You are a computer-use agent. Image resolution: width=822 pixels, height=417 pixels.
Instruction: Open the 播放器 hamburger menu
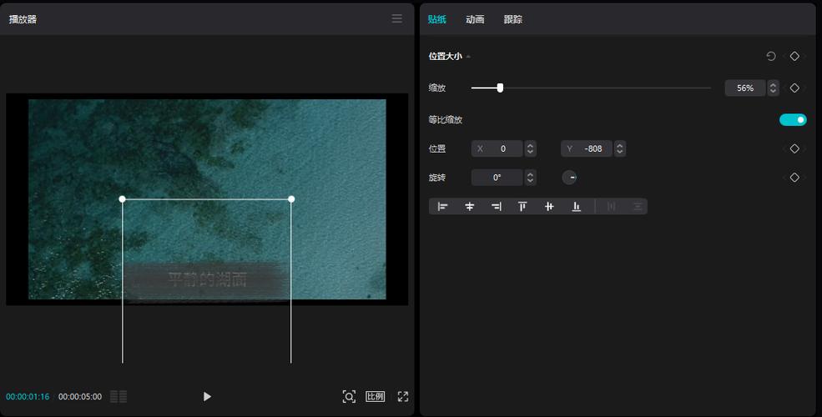click(x=397, y=18)
